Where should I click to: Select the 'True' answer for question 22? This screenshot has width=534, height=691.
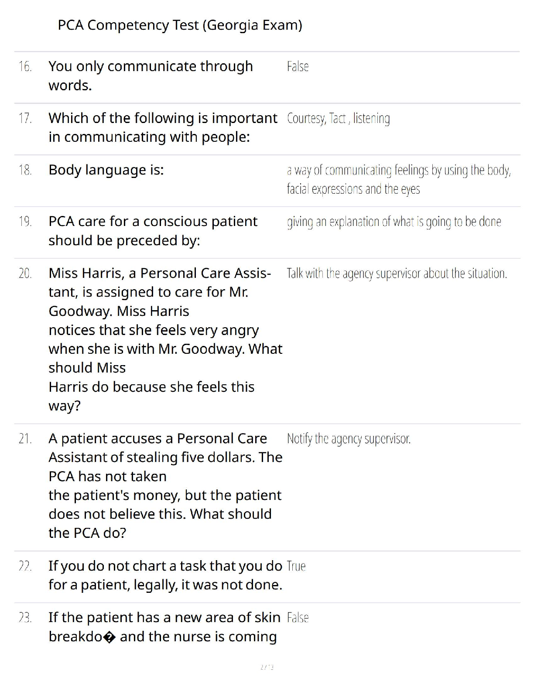point(296,566)
